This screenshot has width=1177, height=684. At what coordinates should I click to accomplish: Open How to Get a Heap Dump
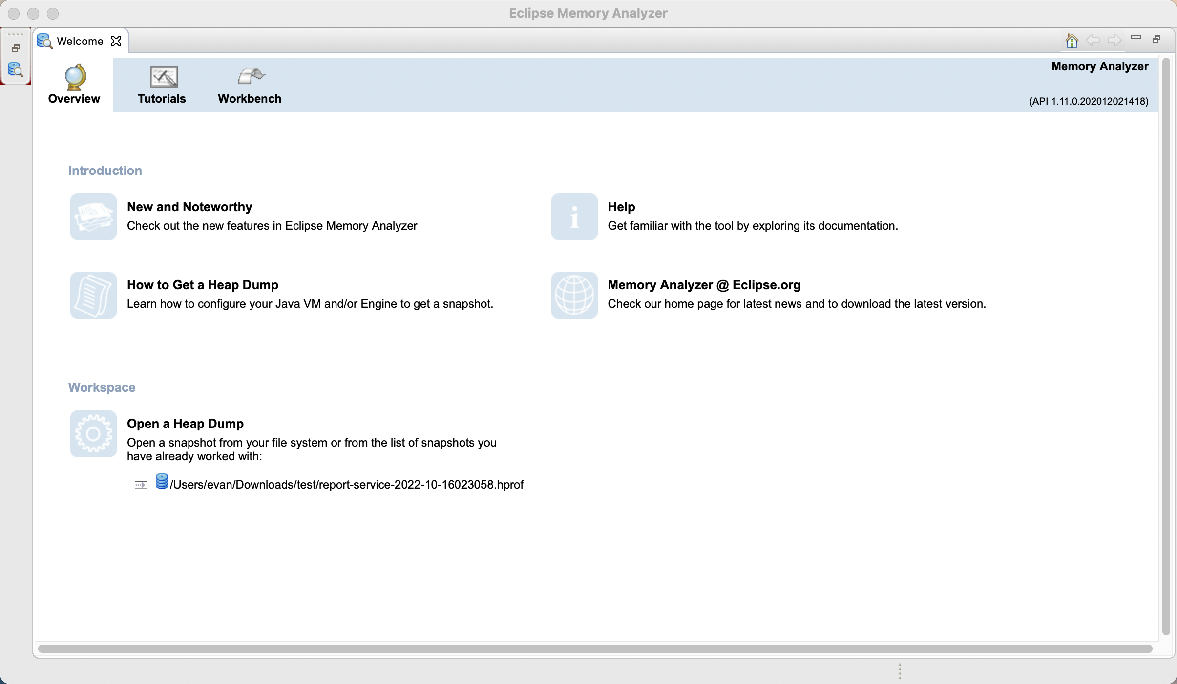203,285
